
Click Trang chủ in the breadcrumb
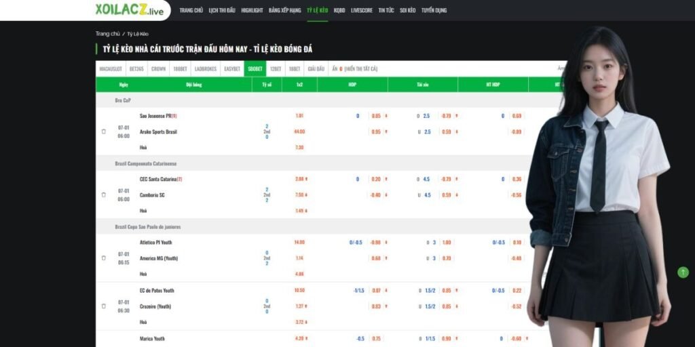click(x=107, y=33)
